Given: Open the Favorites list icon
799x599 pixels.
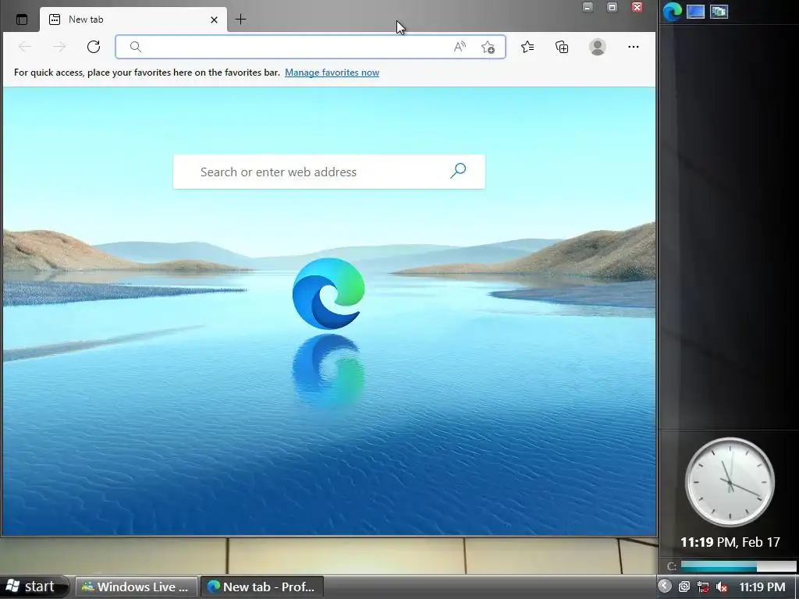Looking at the screenshot, I should [527, 47].
